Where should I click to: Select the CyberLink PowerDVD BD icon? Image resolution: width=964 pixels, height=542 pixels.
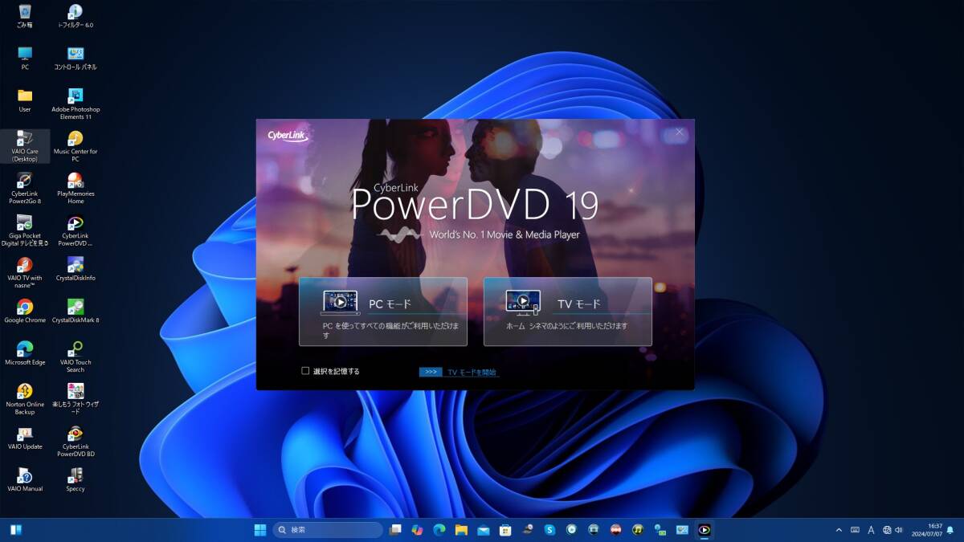pos(76,441)
